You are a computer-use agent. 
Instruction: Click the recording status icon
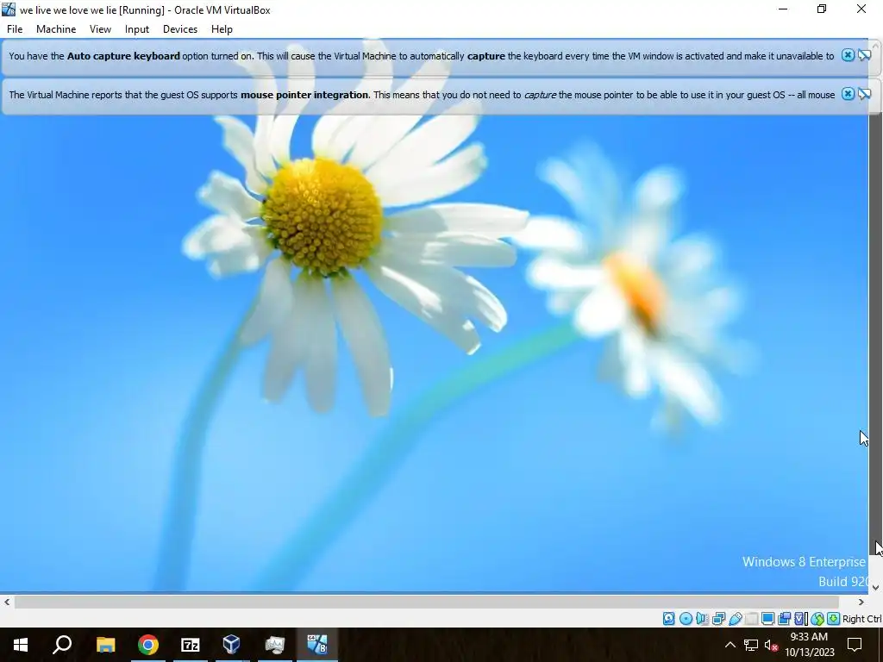point(785,619)
